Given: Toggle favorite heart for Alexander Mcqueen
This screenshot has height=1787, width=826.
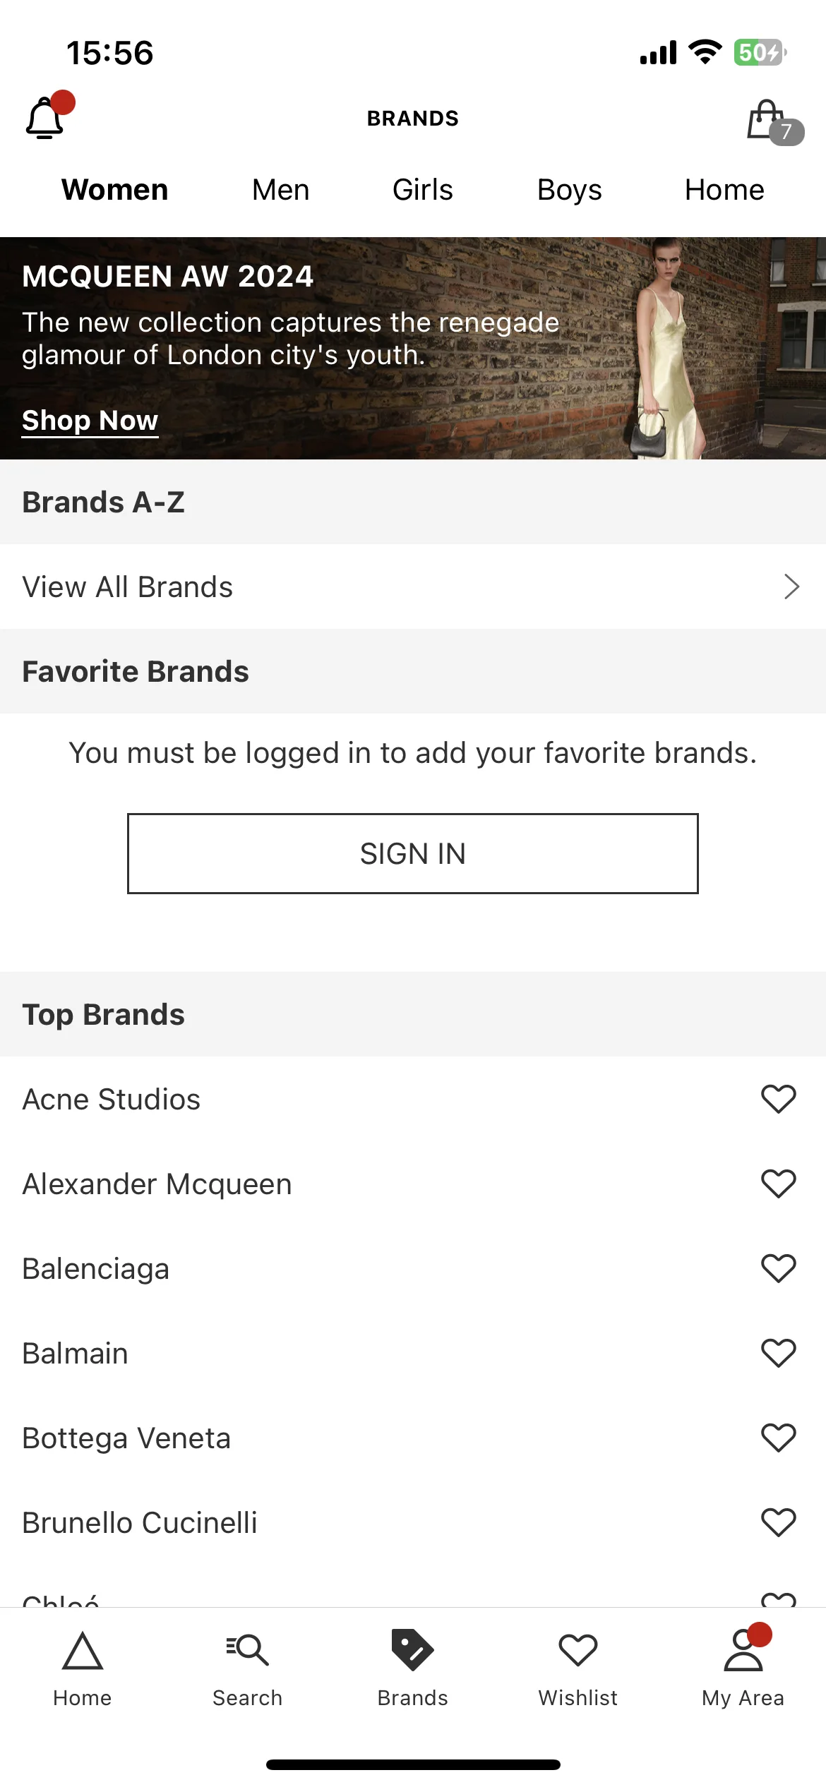Looking at the screenshot, I should (x=779, y=1184).
